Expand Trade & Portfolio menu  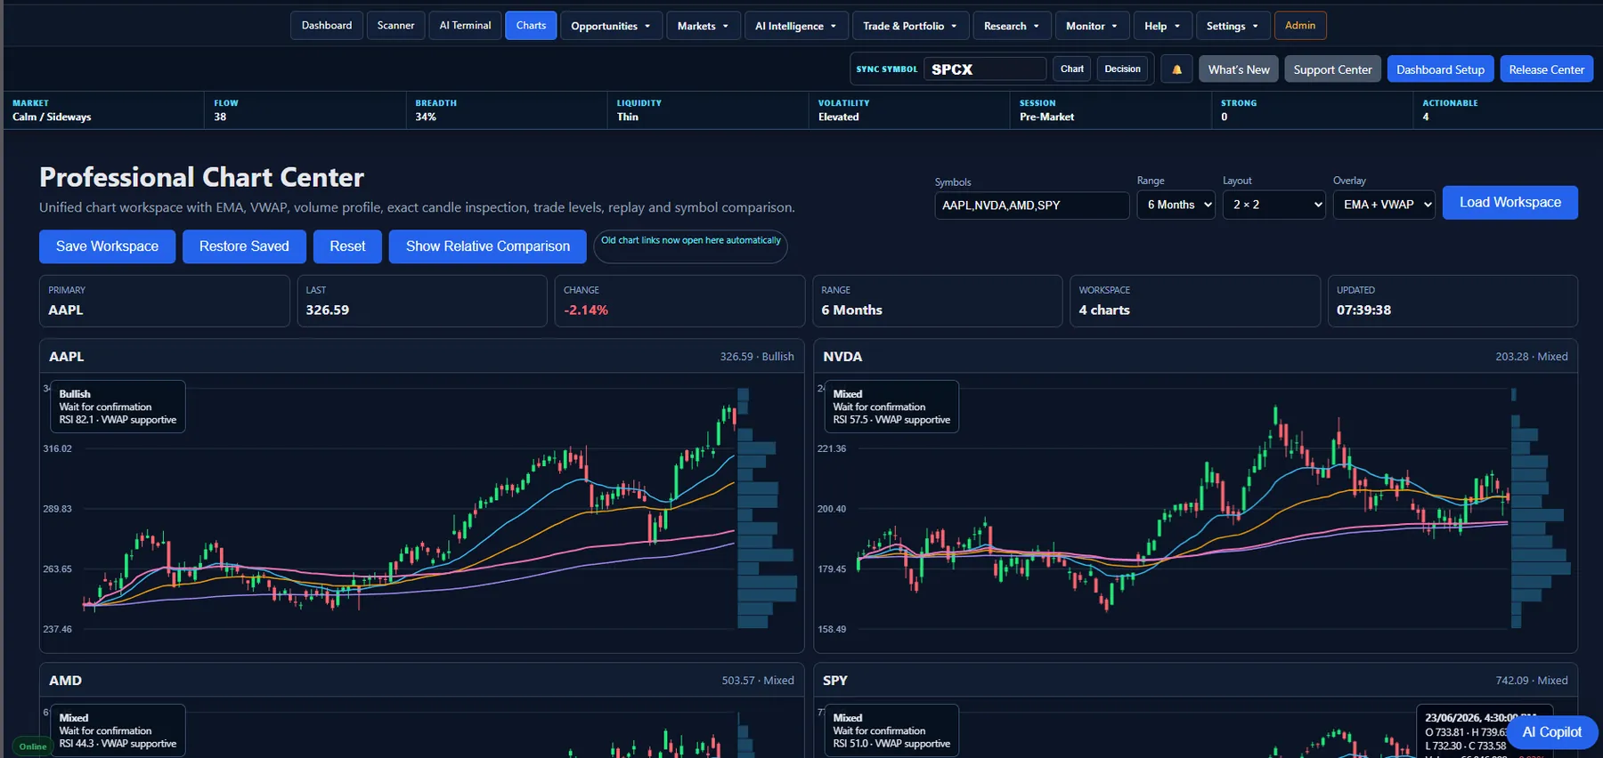[x=910, y=26]
